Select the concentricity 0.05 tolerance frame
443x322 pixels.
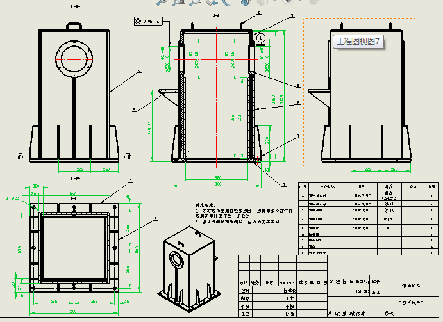pyautogui.click(x=148, y=21)
